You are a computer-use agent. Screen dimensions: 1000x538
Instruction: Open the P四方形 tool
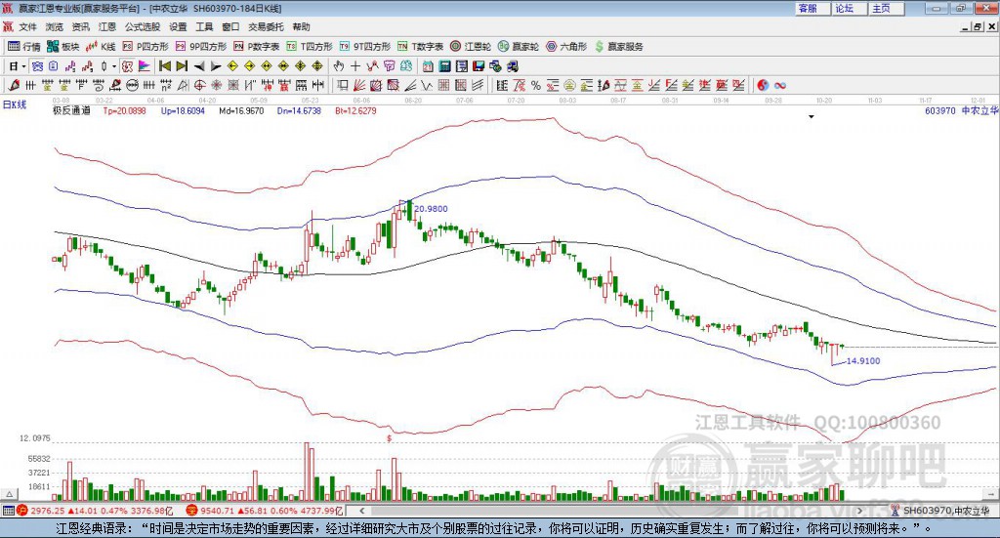point(146,47)
